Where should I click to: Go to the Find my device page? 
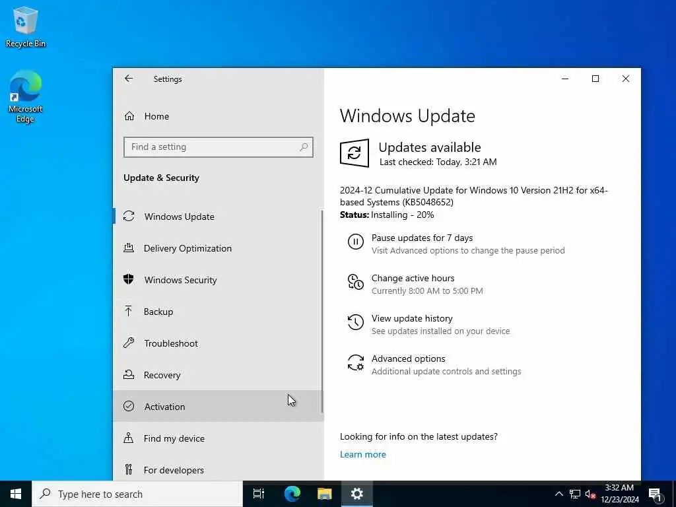[x=218, y=438]
